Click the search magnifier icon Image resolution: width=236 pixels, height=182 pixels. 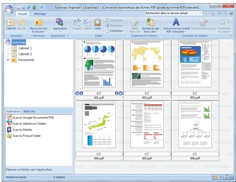(205, 13)
